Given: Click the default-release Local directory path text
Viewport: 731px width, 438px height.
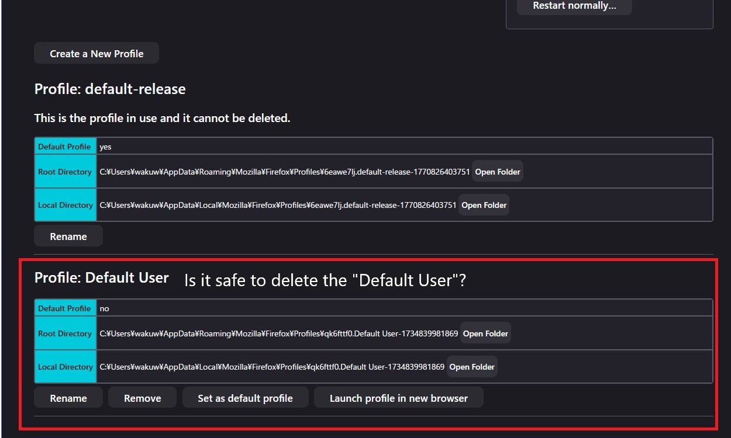Looking at the screenshot, I should pos(278,205).
